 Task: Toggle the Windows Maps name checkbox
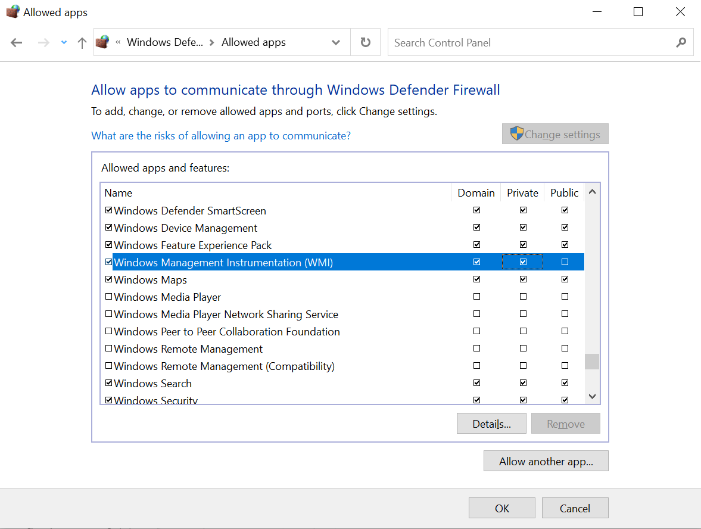(x=108, y=279)
